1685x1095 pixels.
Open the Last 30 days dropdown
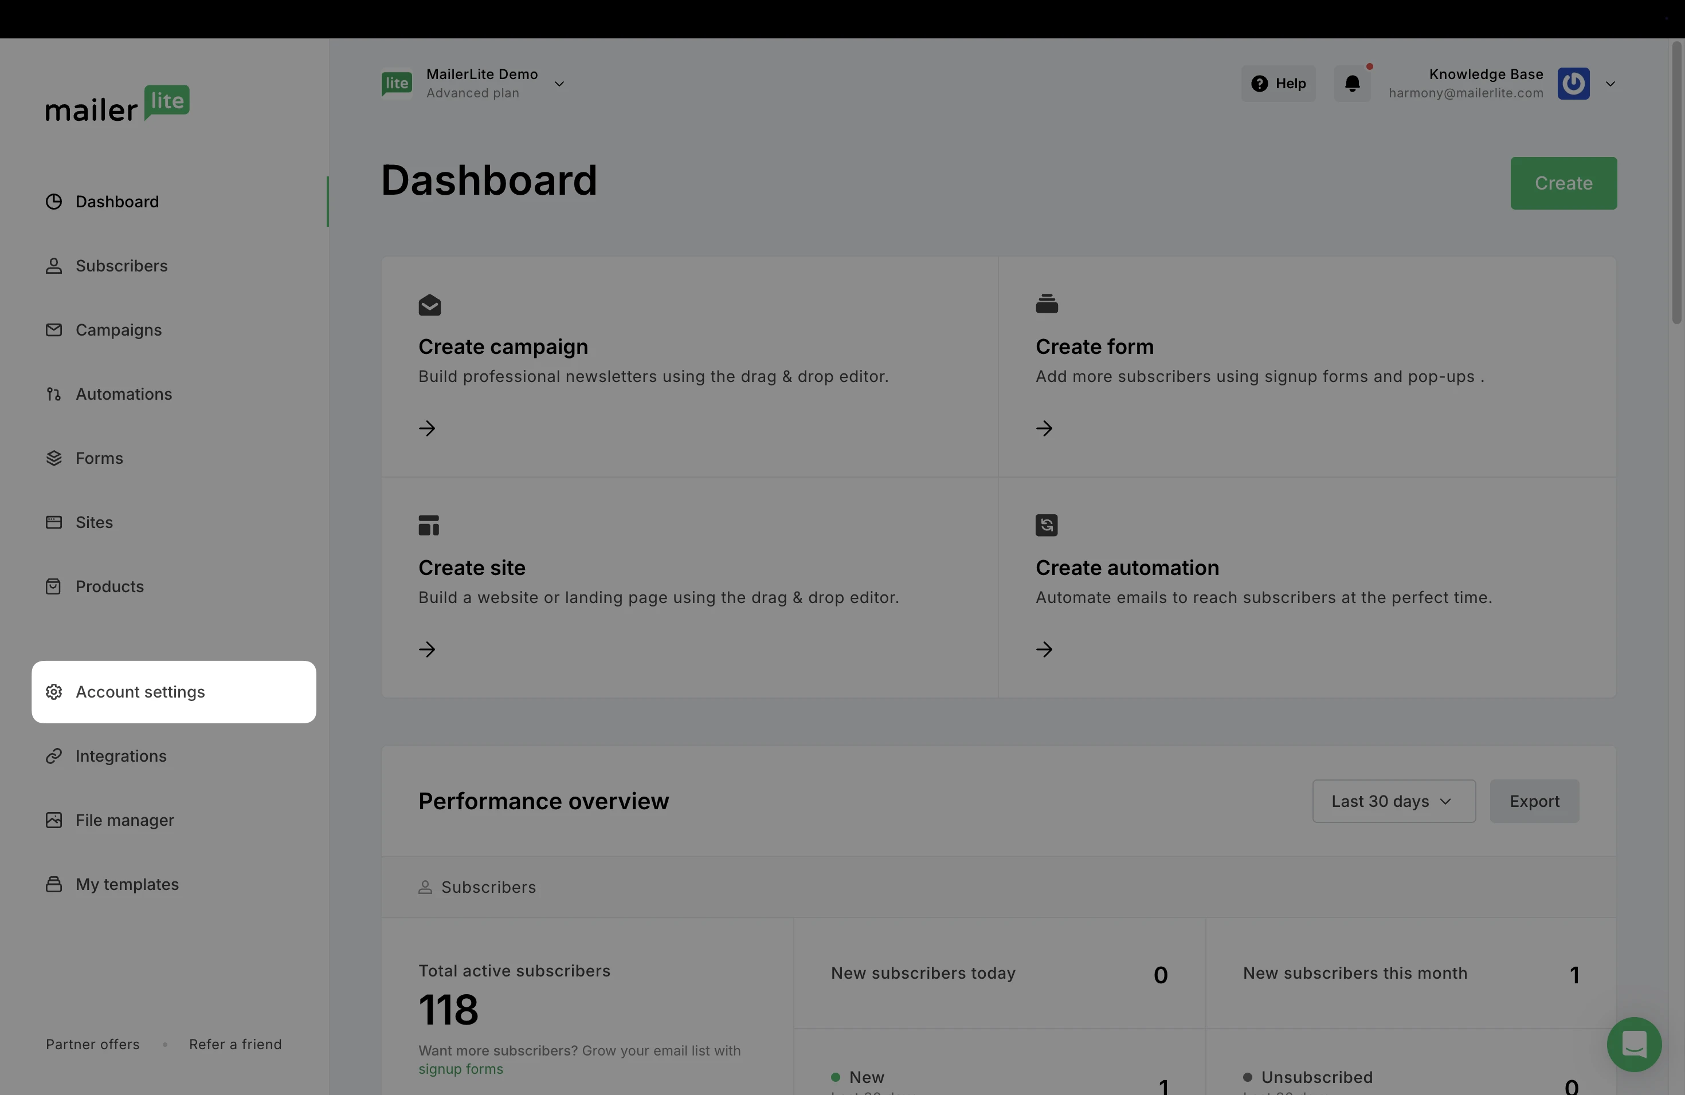[x=1393, y=801]
